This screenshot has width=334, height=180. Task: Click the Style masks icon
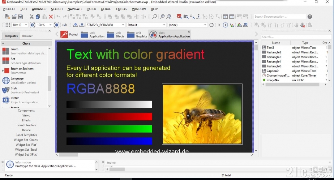tap(6, 90)
